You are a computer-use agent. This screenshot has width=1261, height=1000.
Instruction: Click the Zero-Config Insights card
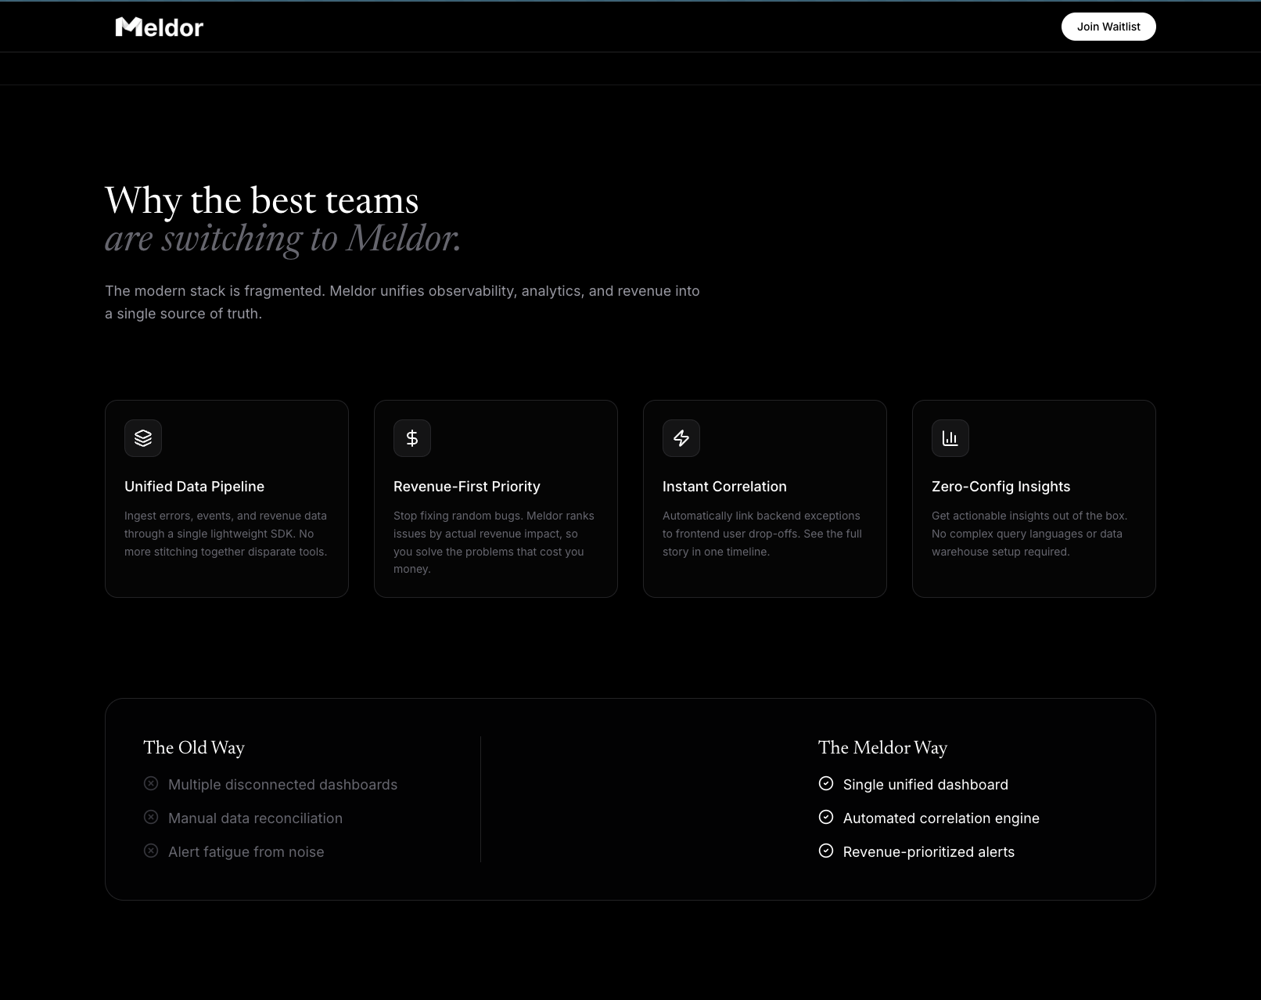tap(1034, 498)
